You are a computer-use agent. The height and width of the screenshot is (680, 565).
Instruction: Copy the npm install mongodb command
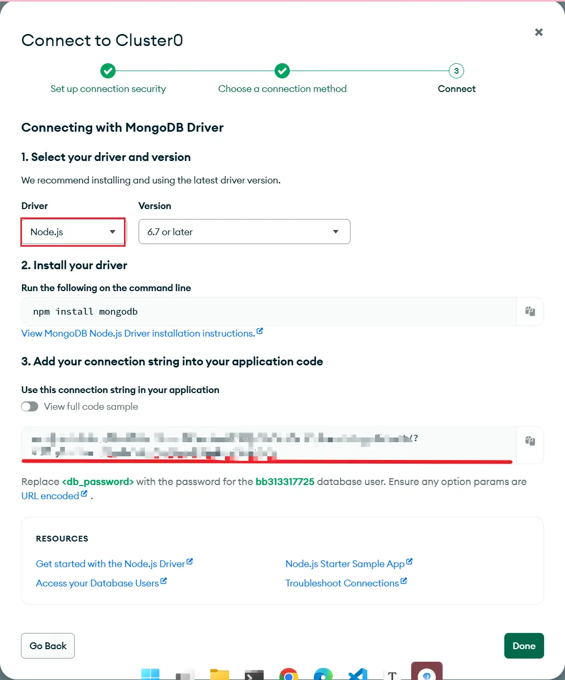click(530, 312)
